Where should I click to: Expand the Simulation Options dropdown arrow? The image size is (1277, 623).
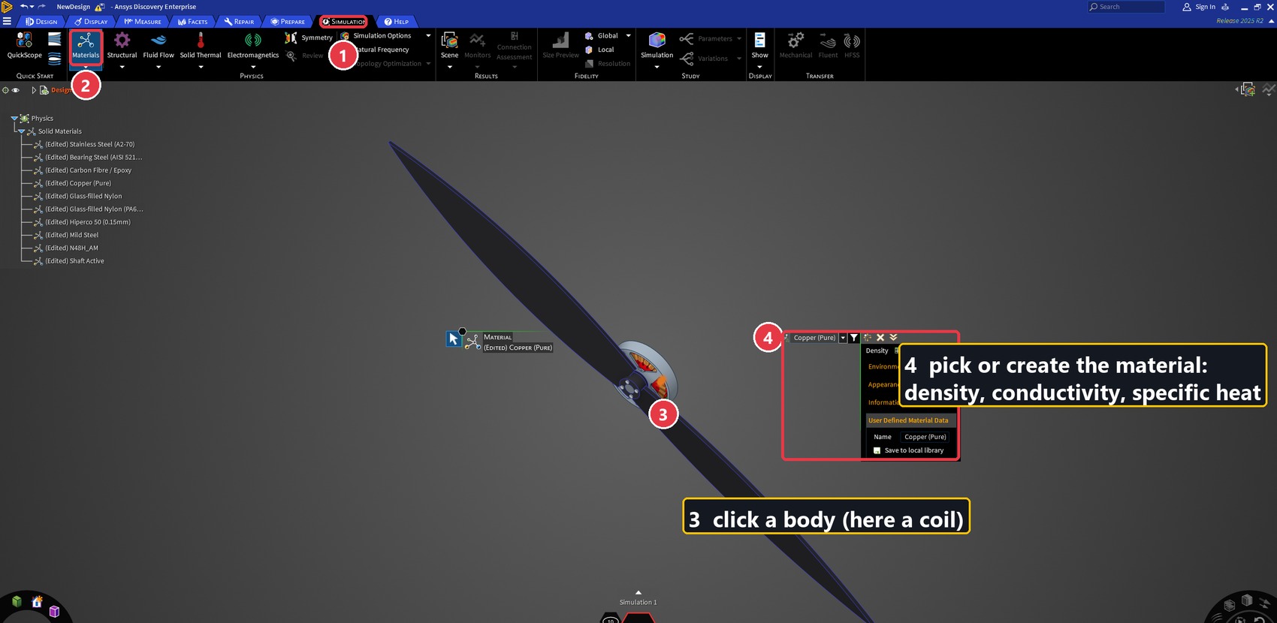(x=428, y=36)
